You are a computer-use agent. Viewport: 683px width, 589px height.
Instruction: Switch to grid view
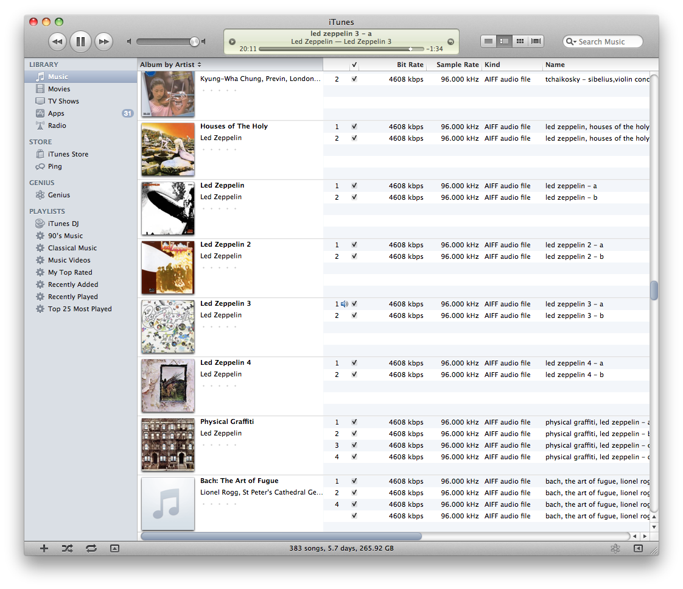coord(520,41)
